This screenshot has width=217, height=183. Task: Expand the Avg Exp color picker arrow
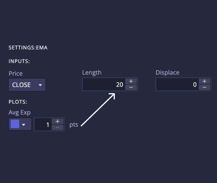click(24, 125)
